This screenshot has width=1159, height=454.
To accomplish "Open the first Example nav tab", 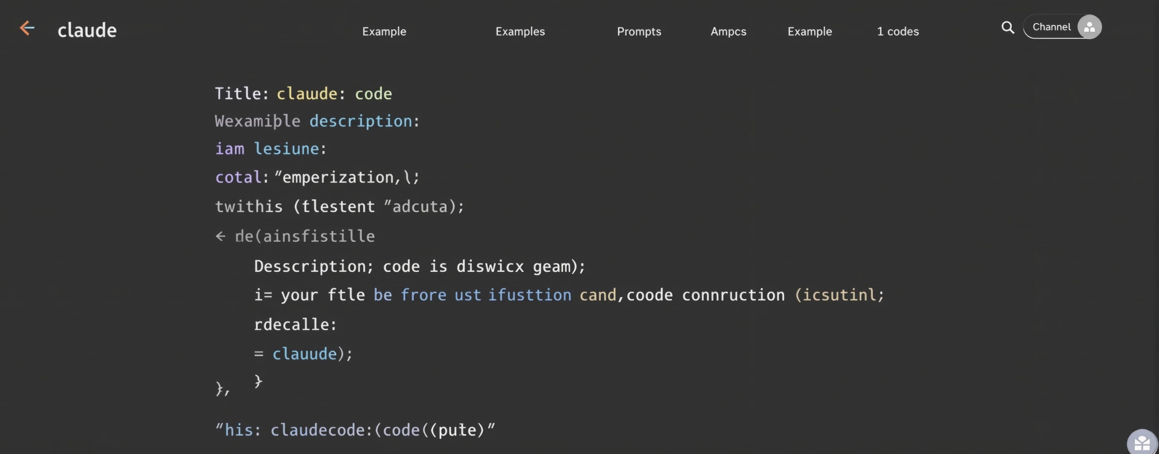I will (x=384, y=32).
